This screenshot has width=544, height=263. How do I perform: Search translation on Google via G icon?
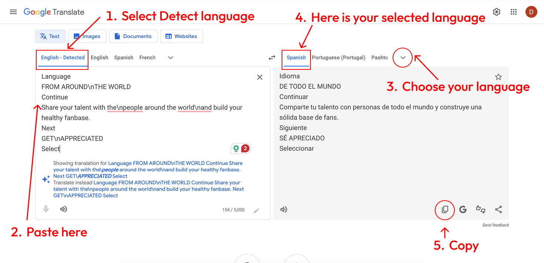pyautogui.click(x=463, y=209)
